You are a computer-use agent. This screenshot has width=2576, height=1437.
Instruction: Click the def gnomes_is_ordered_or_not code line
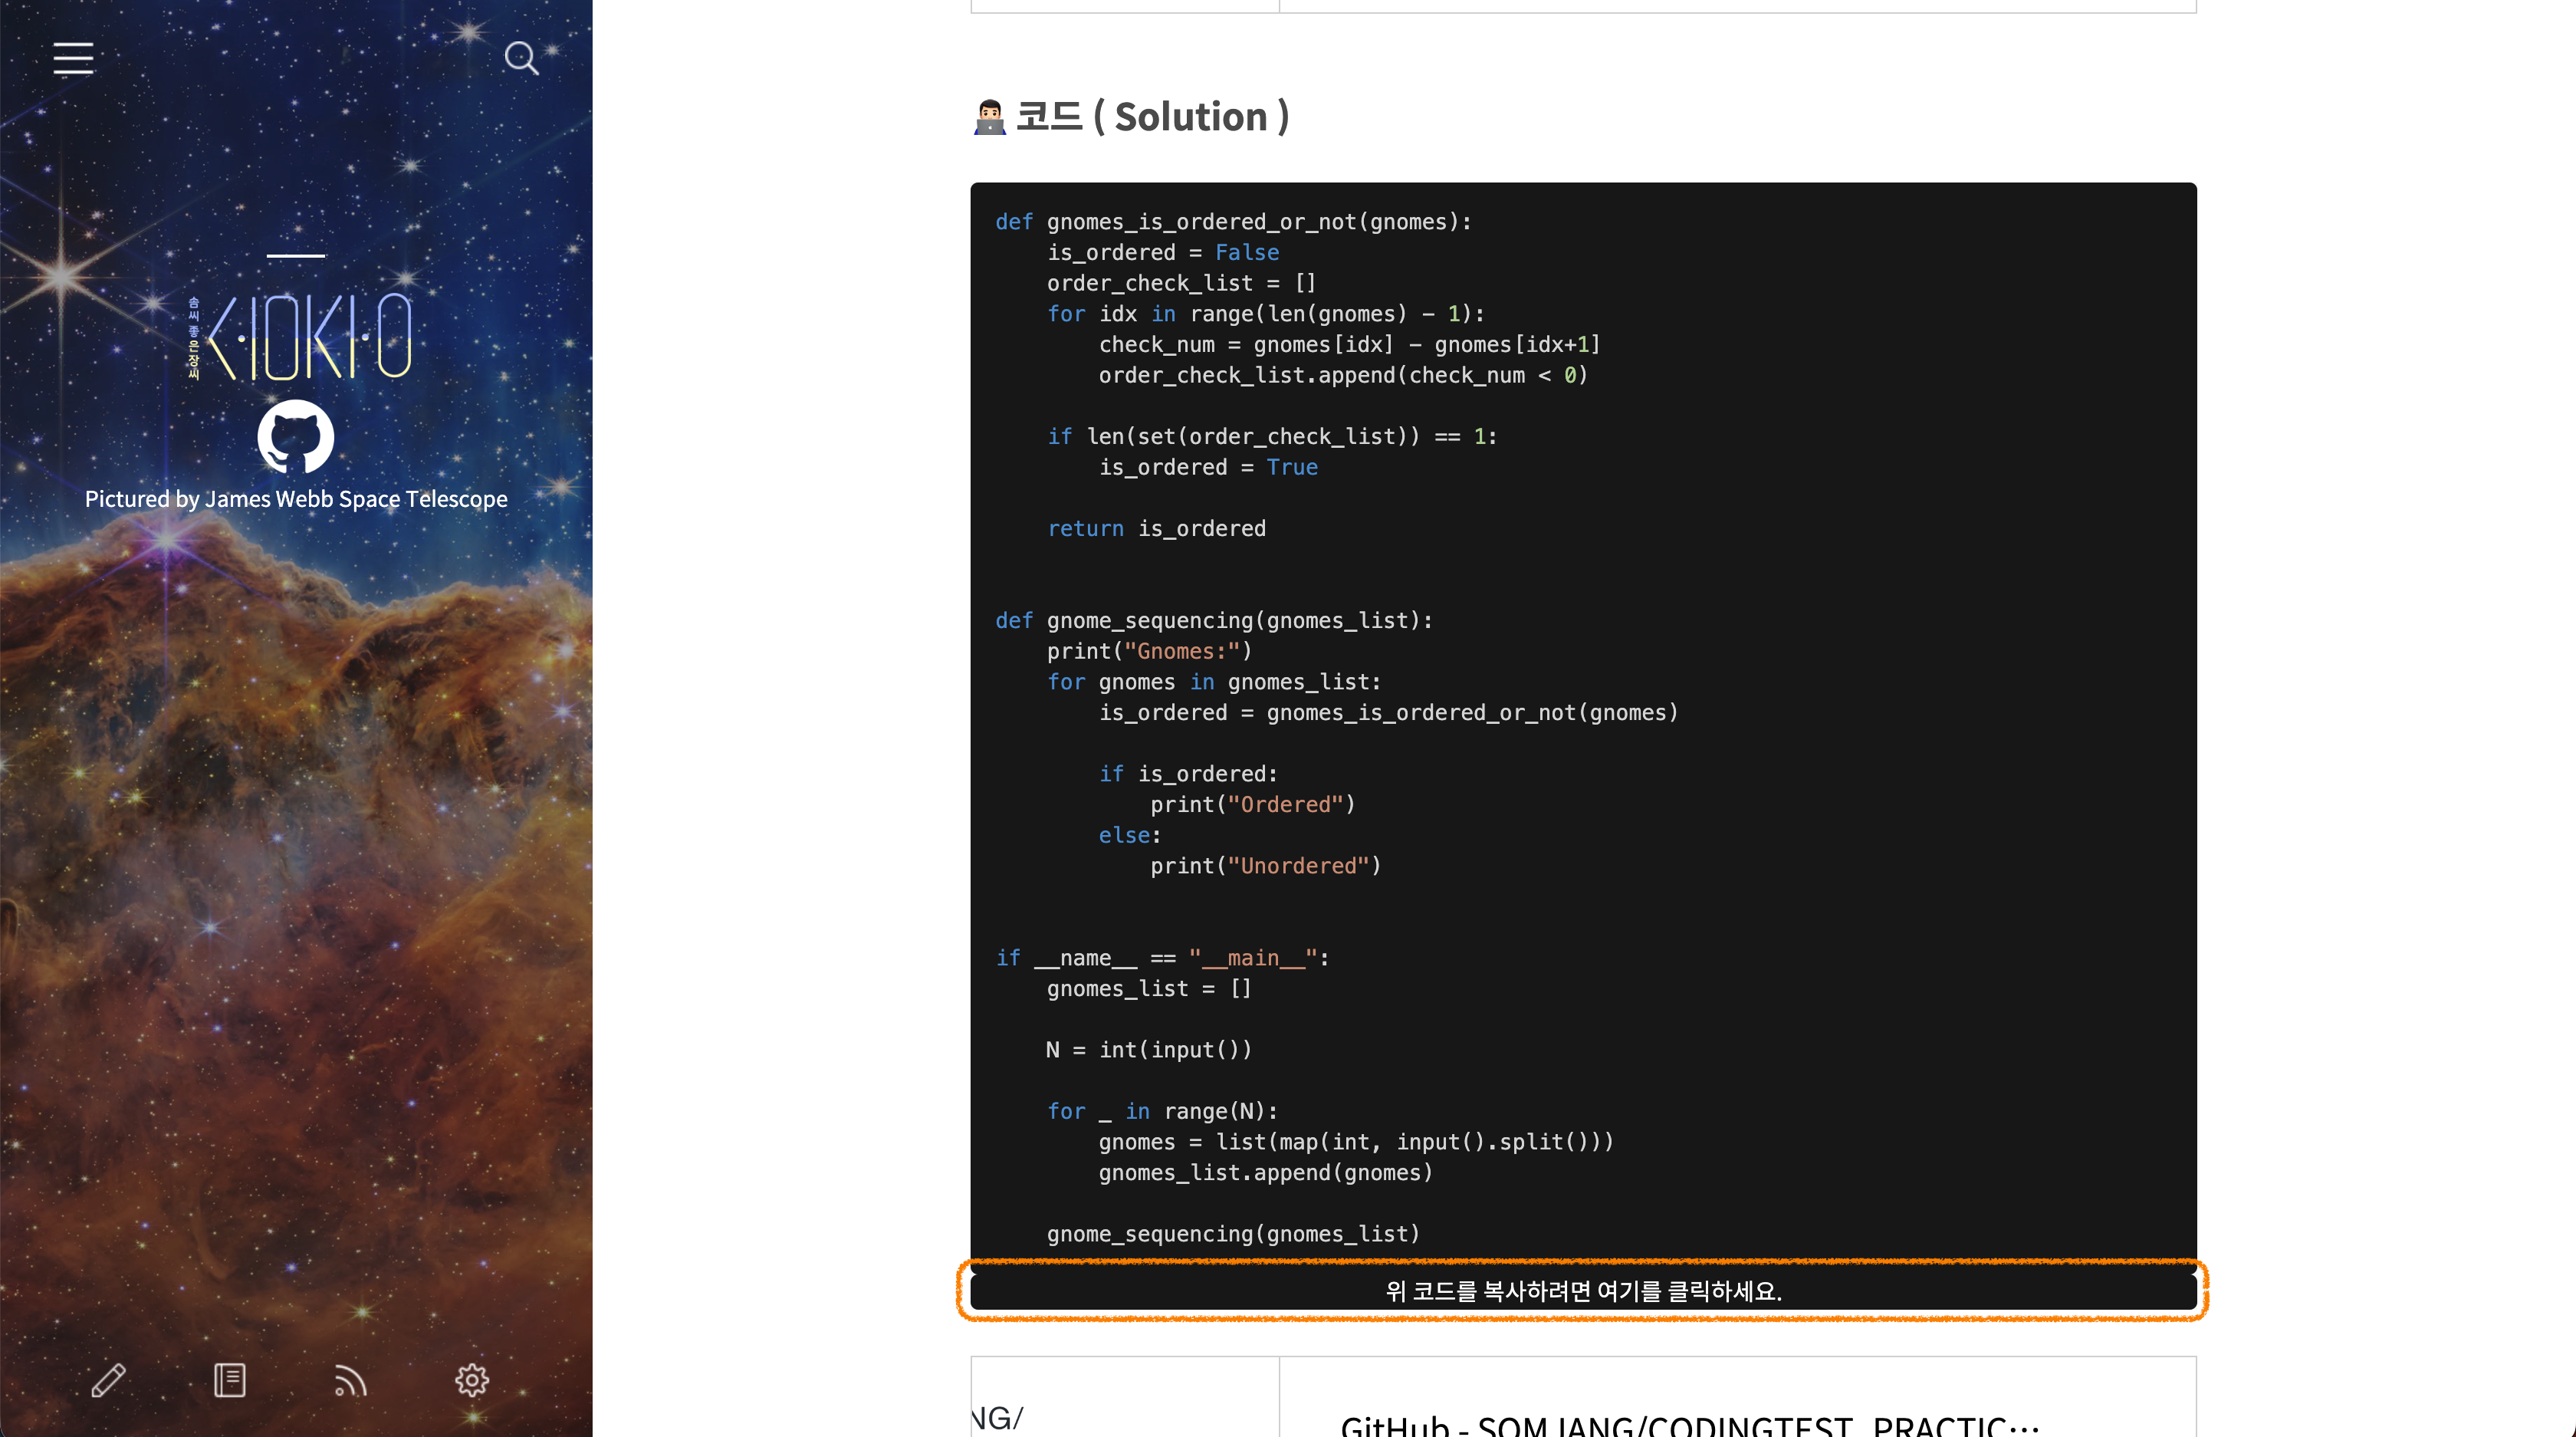1232,222
